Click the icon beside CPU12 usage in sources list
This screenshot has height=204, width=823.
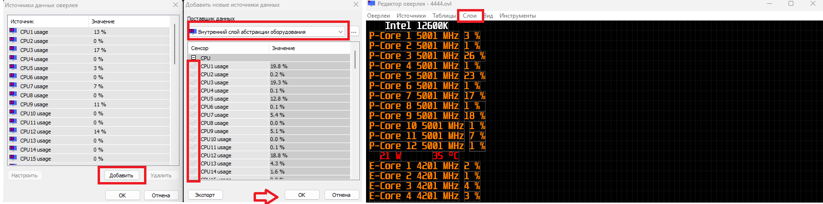coord(13,131)
